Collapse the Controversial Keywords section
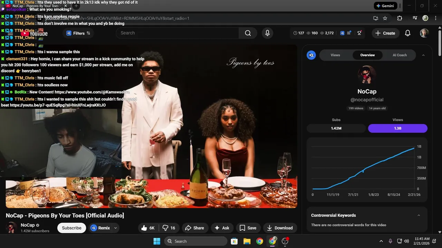The image size is (442, 248). point(419,215)
